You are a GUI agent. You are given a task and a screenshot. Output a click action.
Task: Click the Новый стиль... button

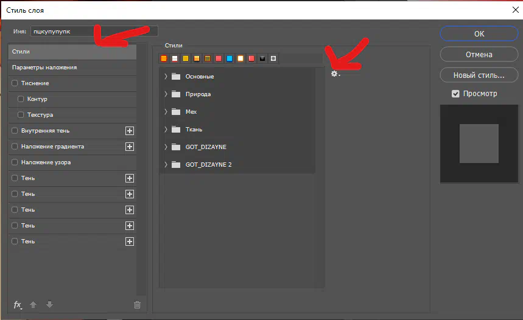(x=479, y=75)
